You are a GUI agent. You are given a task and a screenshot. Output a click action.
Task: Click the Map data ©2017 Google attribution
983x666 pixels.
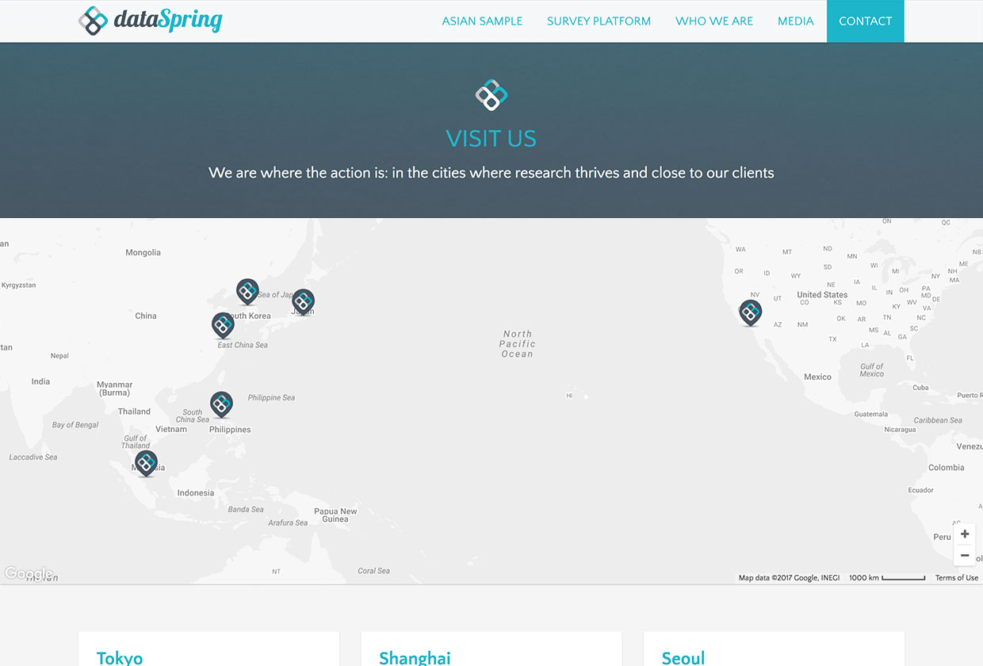coord(789,578)
